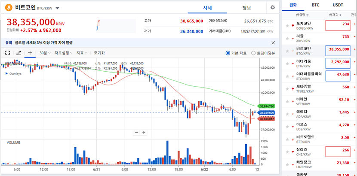Favorite star for 칠리즈
Image resolution: width=357 pixels, height=176 pixels.
click(x=287, y=152)
